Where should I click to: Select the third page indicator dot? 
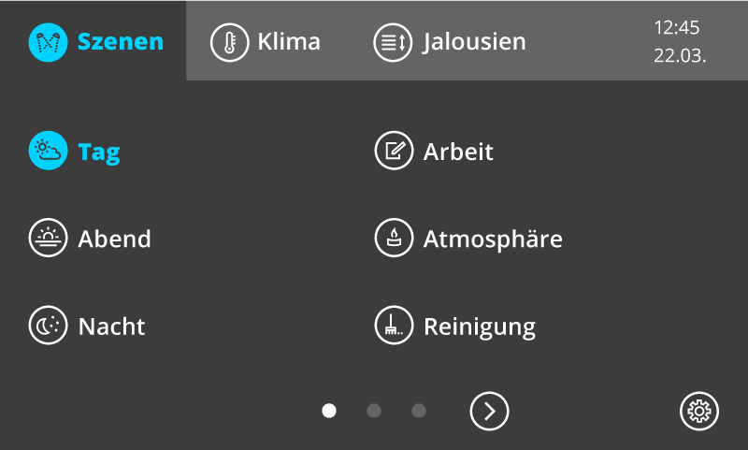[x=419, y=411]
